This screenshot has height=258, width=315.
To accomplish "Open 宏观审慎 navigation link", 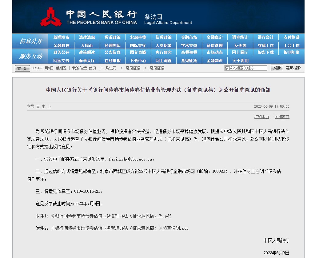I will [x=138, y=37].
